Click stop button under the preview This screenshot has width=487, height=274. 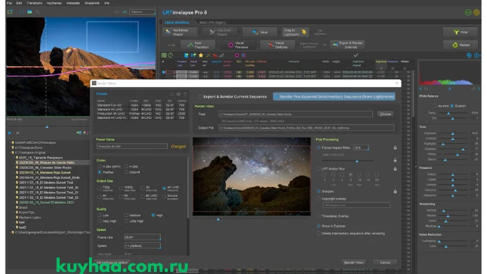coord(17,133)
